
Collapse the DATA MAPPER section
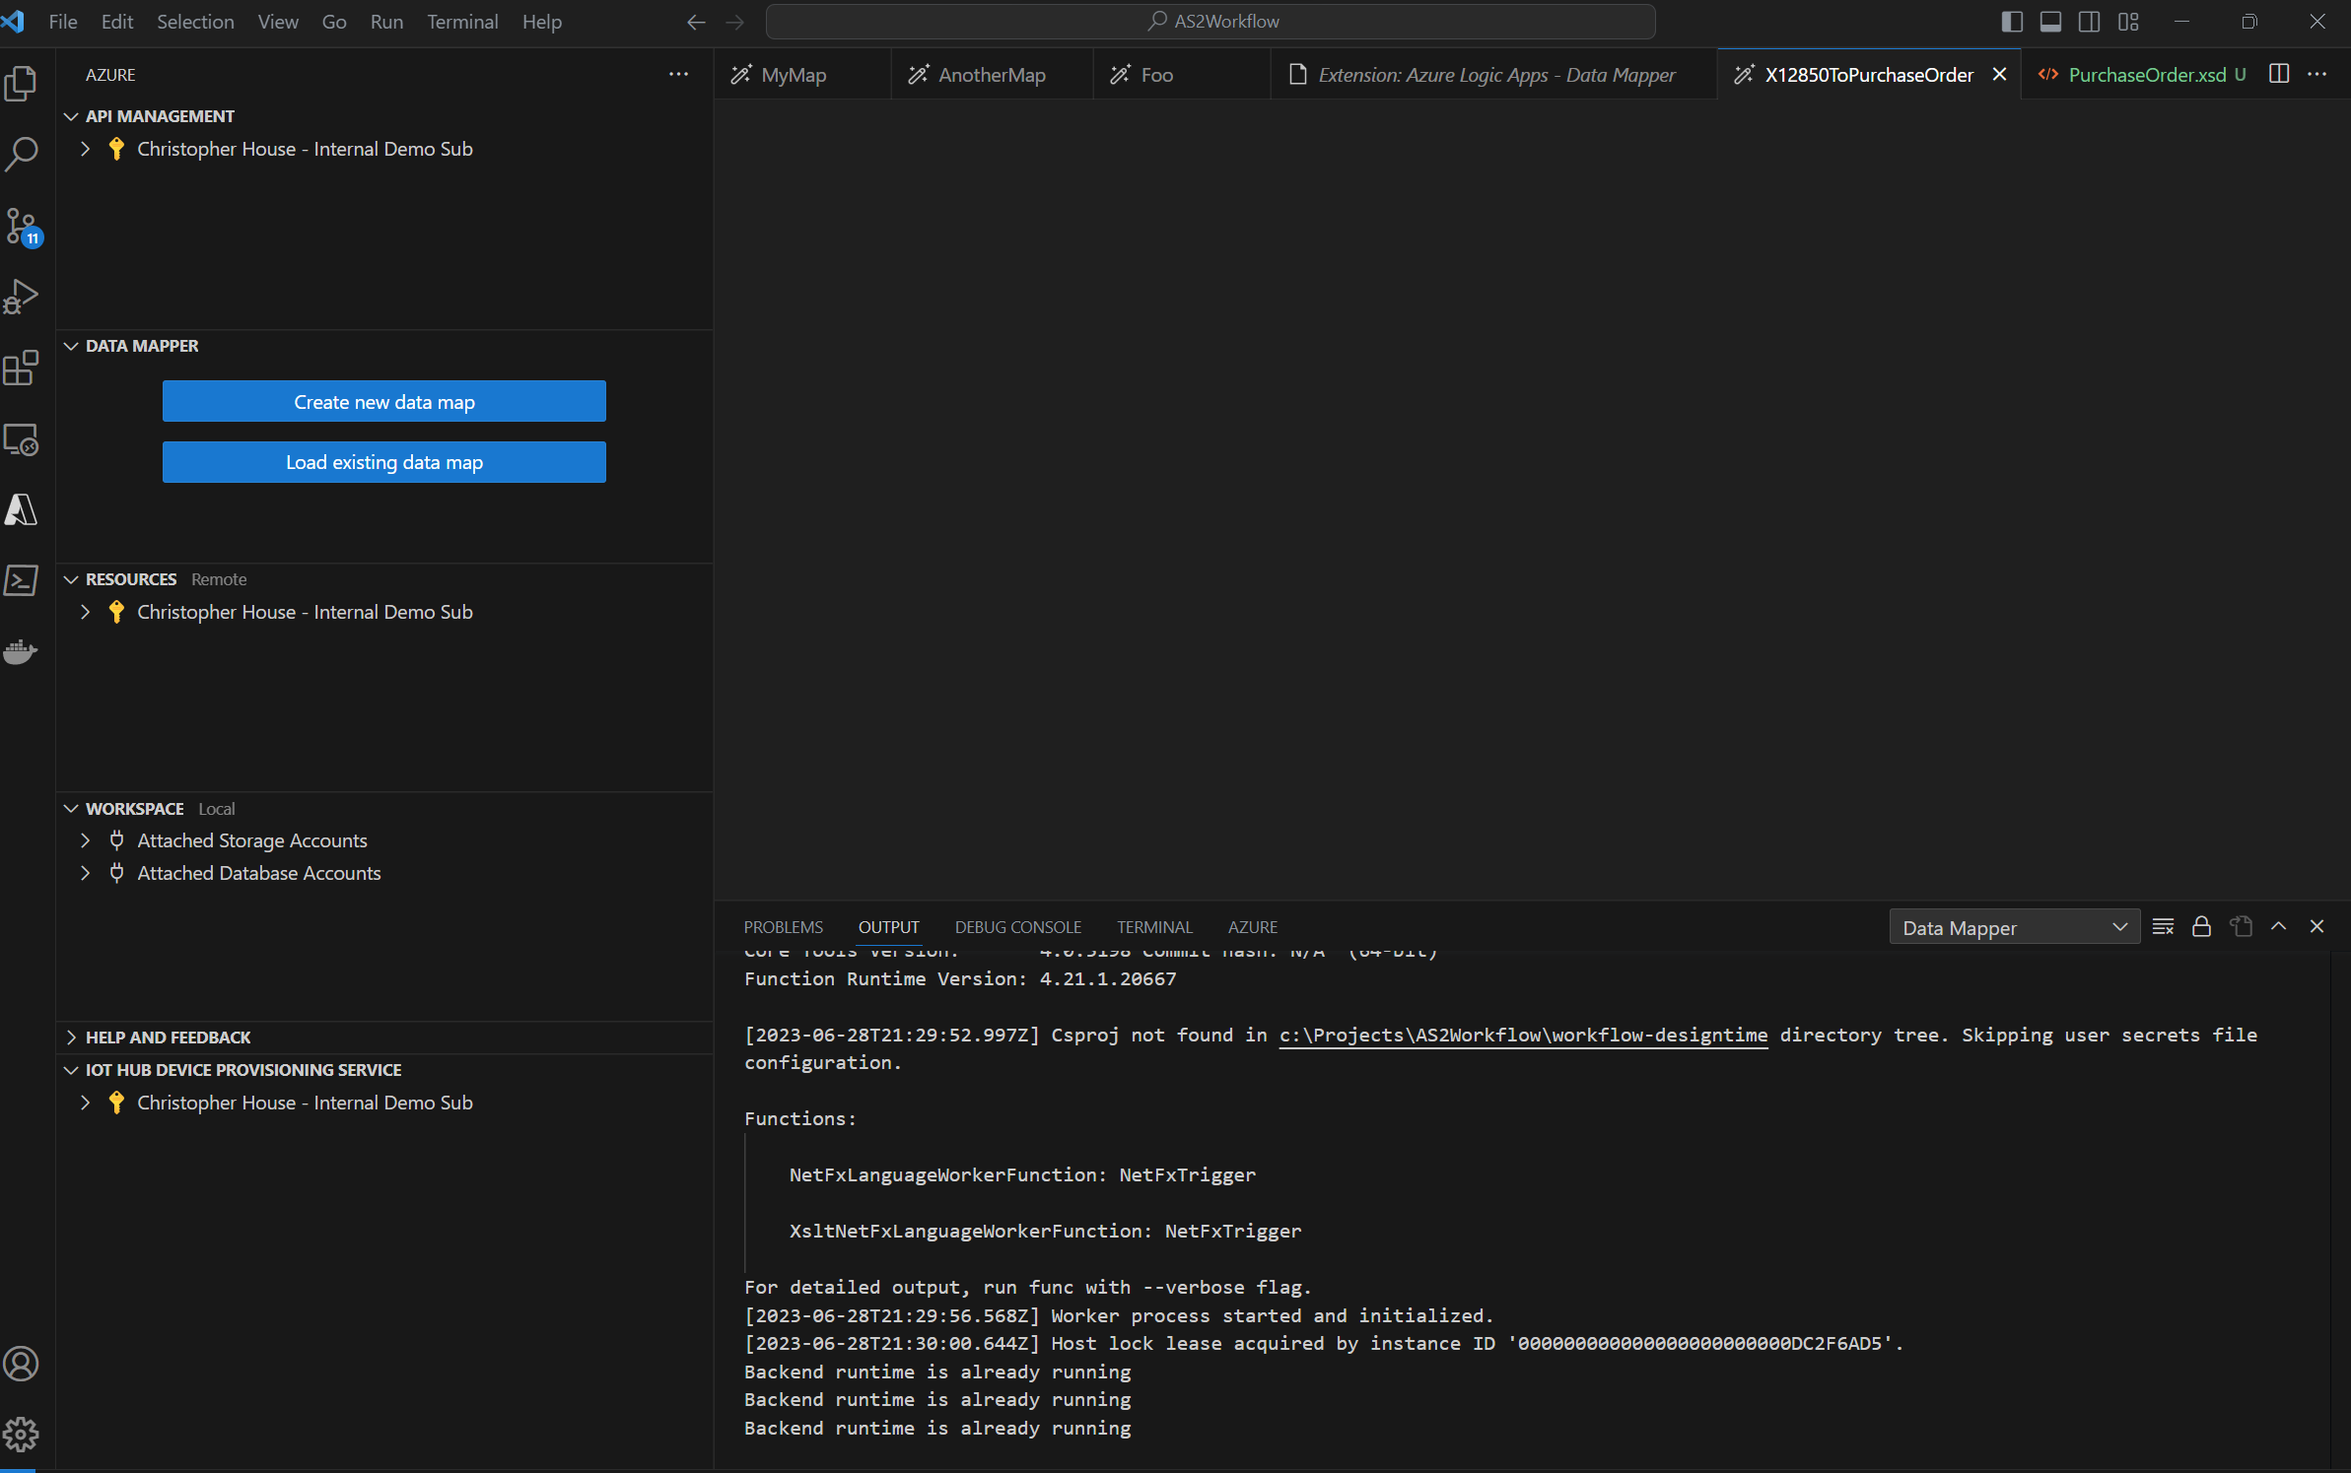[x=71, y=345]
